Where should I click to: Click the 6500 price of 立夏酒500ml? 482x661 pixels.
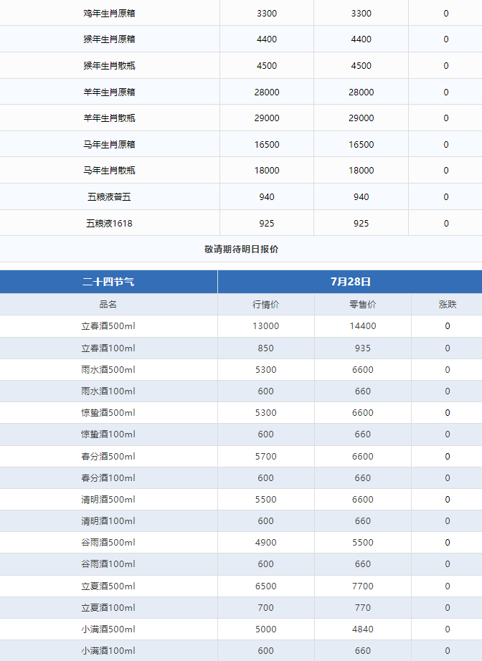[x=265, y=586]
